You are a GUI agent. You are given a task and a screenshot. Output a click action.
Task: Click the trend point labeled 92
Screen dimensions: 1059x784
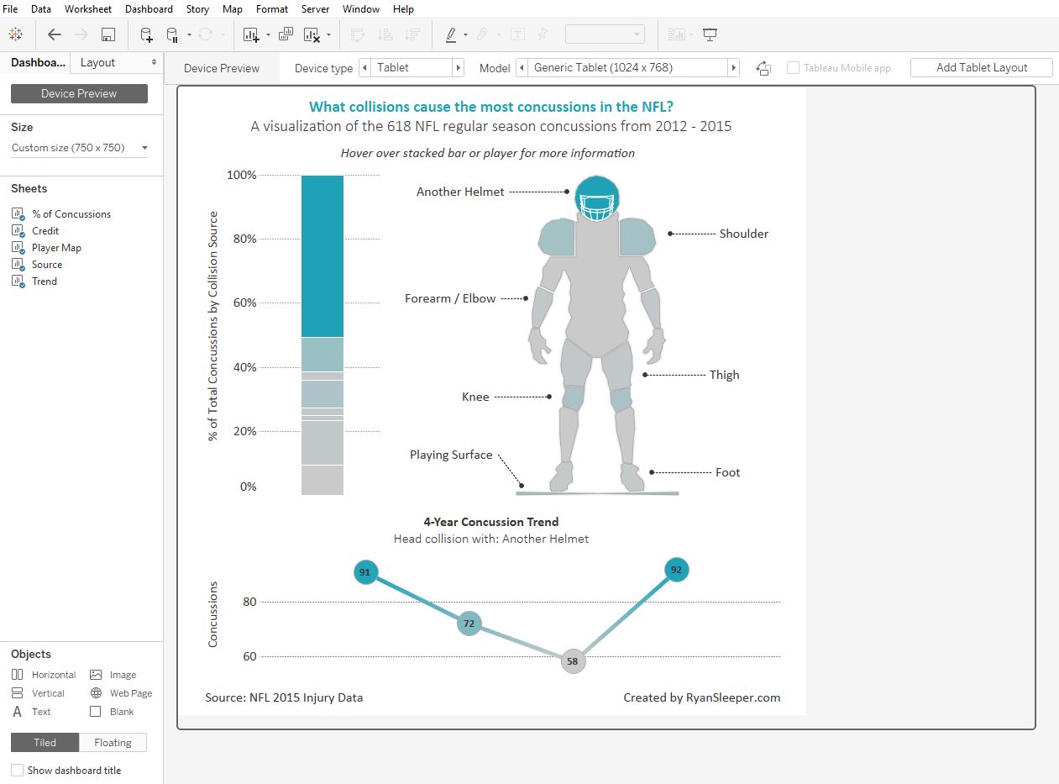click(676, 570)
